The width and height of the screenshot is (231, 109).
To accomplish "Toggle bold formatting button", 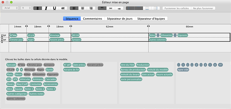I will [38, 8].
